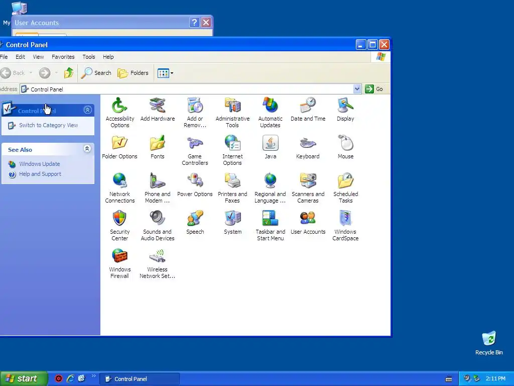Expand hidden Quick Launch icons chevron
This screenshot has width=514, height=386.
click(x=93, y=376)
